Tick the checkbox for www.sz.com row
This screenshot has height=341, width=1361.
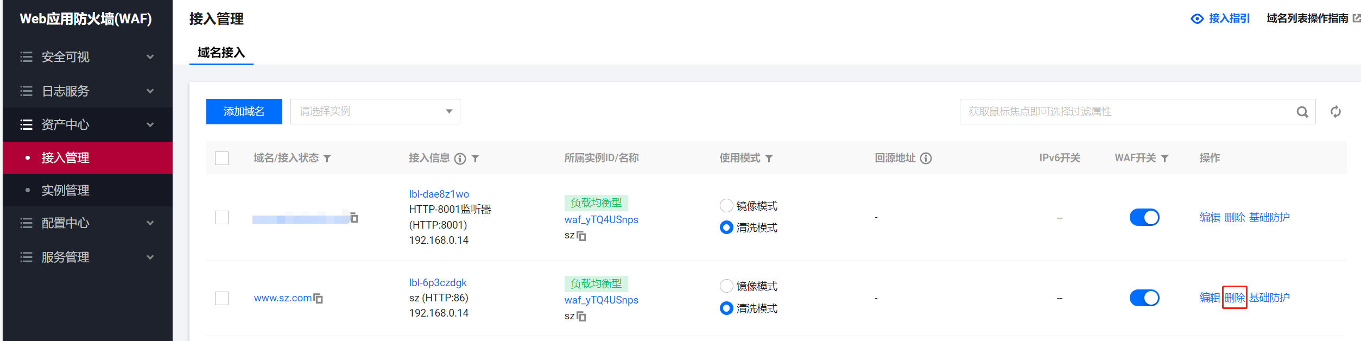[x=221, y=298]
